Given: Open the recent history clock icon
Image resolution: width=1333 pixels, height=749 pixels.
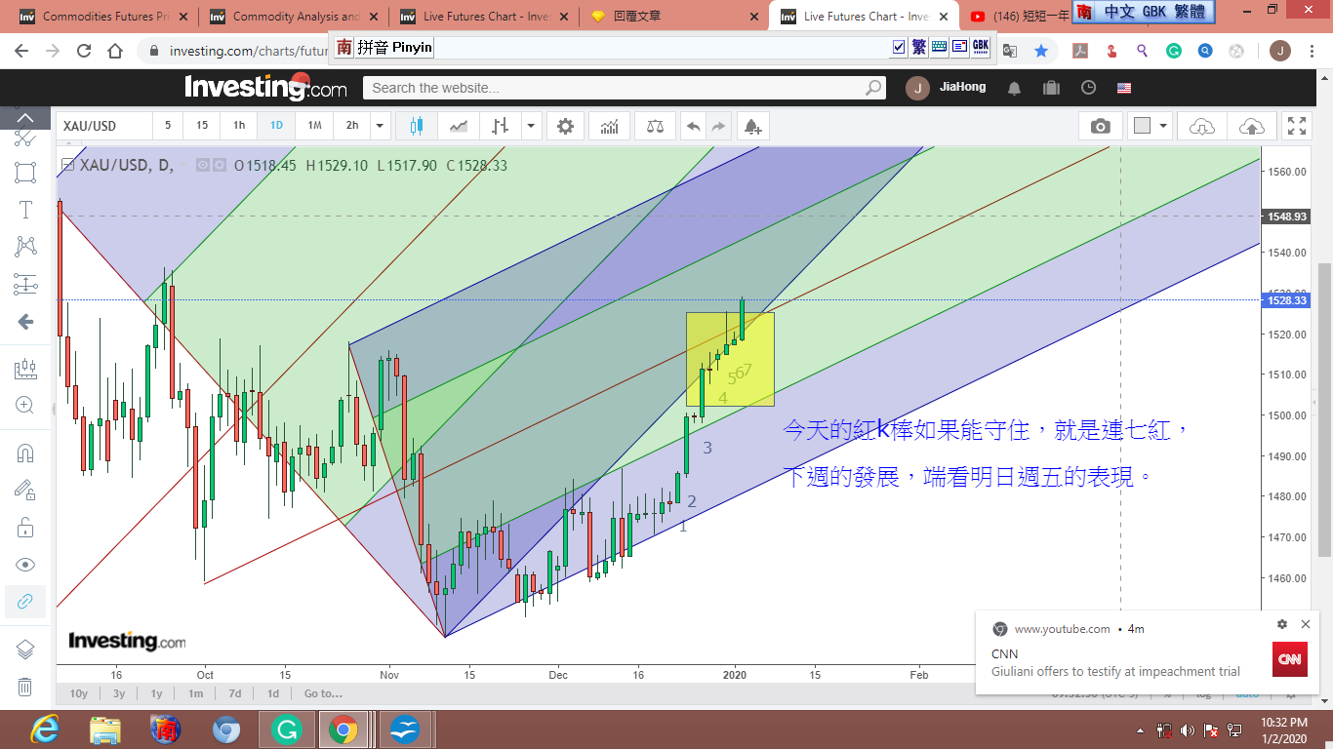Looking at the screenshot, I should 1088,88.
